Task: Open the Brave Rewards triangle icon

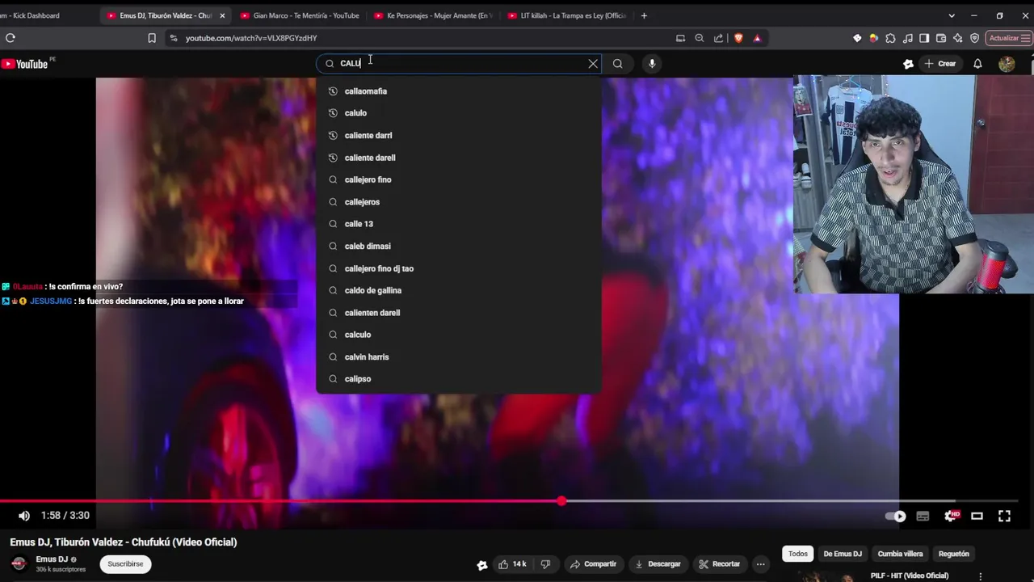Action: click(757, 38)
